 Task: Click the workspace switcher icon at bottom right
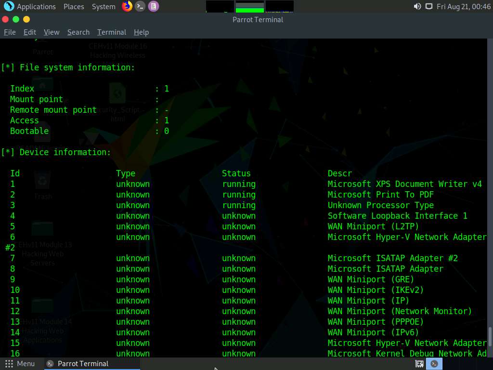(419, 364)
